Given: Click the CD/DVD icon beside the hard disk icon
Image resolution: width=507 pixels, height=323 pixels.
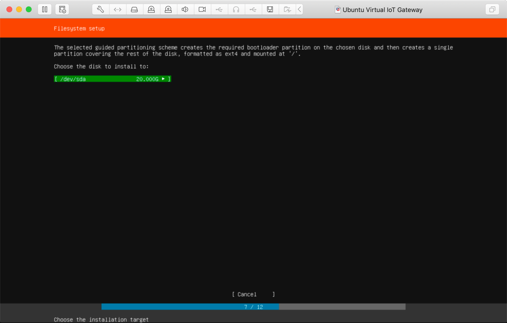Looking at the screenshot, I should point(151,9).
